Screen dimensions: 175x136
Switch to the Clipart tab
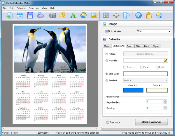point(156,46)
